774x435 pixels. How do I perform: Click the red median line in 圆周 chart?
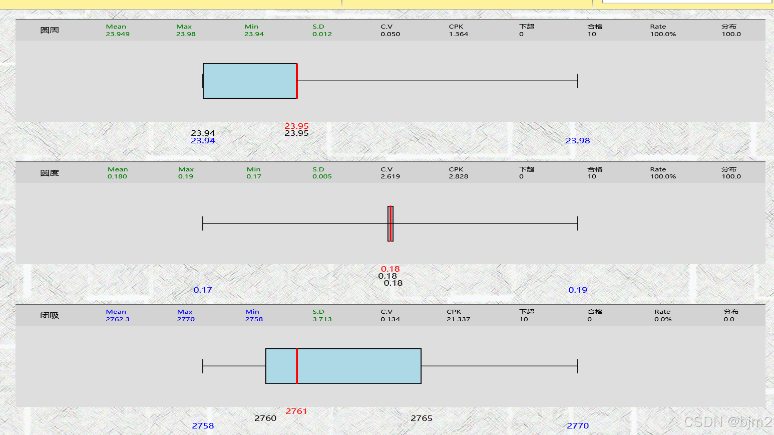click(x=297, y=81)
